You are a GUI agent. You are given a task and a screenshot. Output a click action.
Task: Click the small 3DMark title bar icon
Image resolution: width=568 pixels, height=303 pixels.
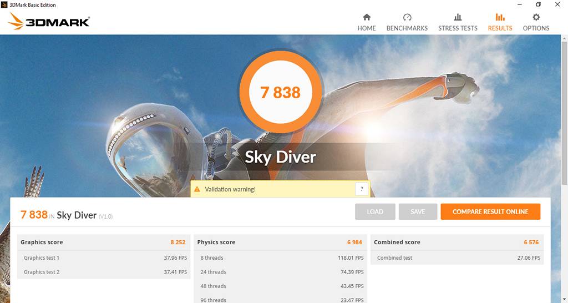5,4
